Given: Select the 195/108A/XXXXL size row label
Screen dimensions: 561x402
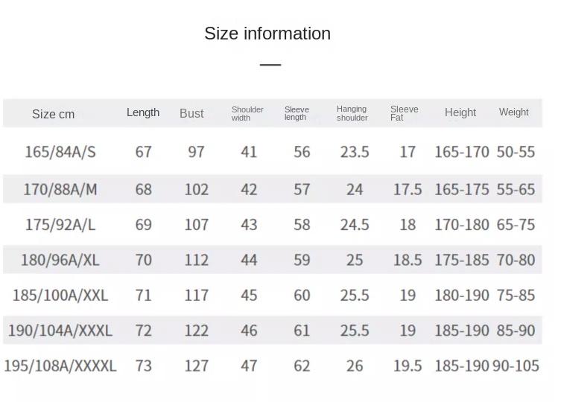Looking at the screenshot, I should 60,366.
